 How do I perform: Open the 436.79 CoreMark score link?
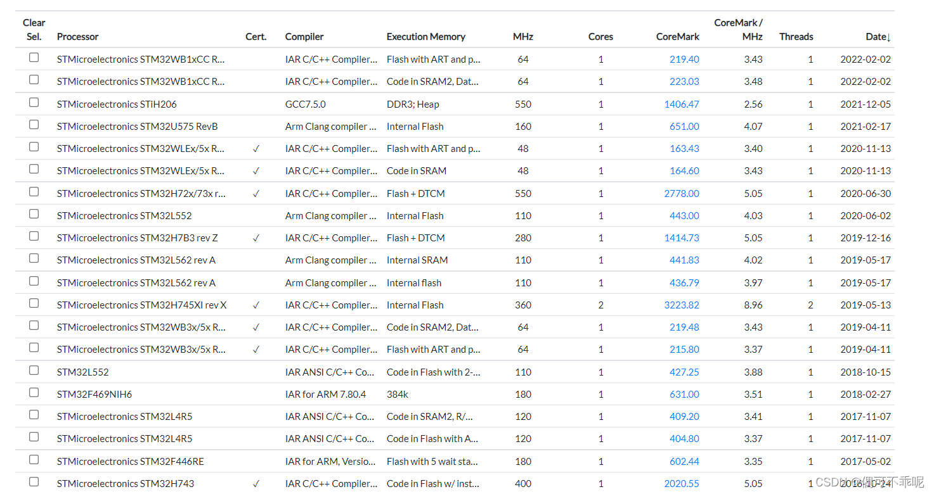coord(684,283)
